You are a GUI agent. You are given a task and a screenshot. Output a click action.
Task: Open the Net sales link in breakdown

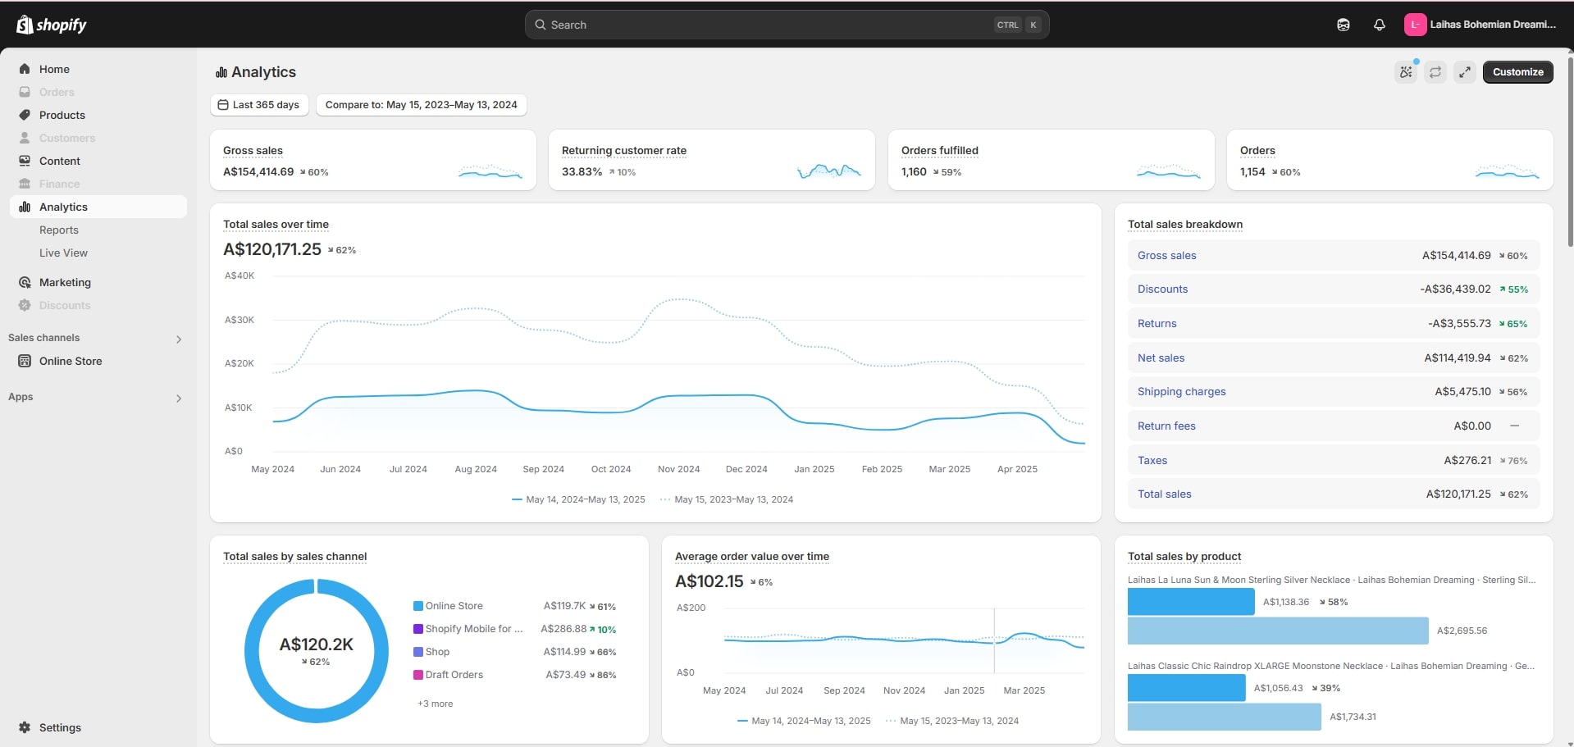pos(1161,358)
